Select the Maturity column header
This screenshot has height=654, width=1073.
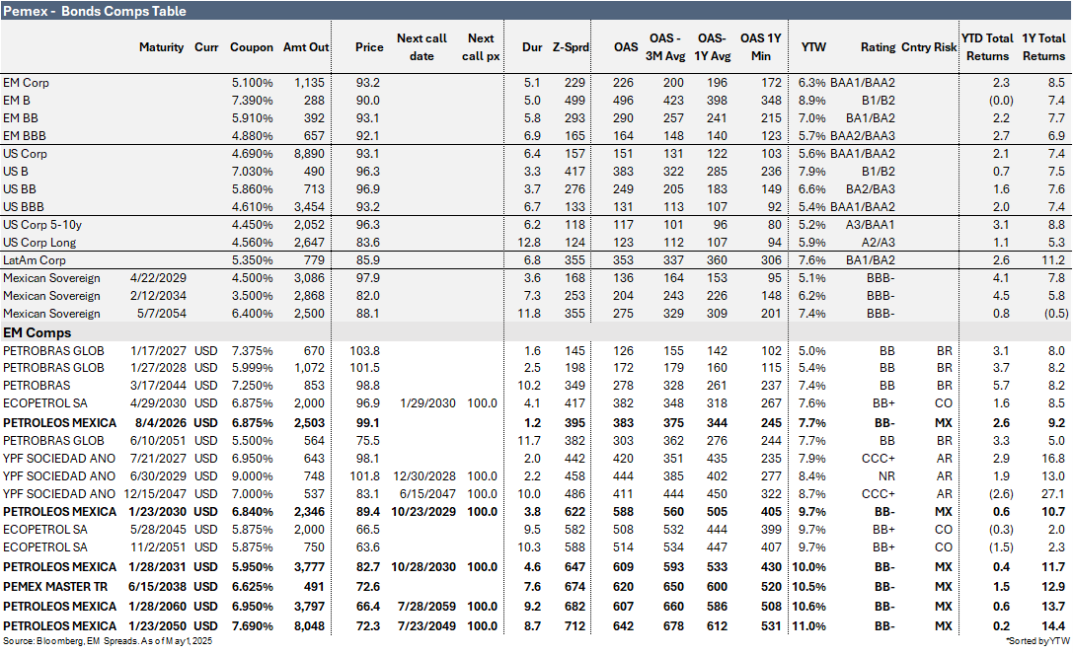point(162,47)
